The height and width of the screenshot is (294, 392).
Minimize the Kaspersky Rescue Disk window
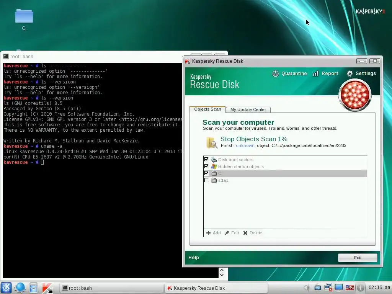pyautogui.click(x=361, y=61)
